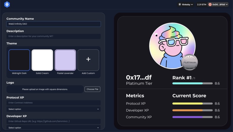Click the Protocol XP contract address field
The height and width of the screenshot is (132, 233).
[x=53, y=103]
